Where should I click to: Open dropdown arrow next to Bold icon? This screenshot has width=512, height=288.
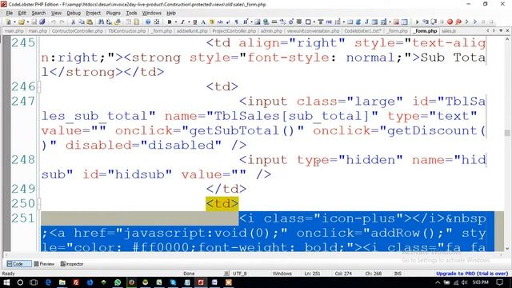pos(176,22)
